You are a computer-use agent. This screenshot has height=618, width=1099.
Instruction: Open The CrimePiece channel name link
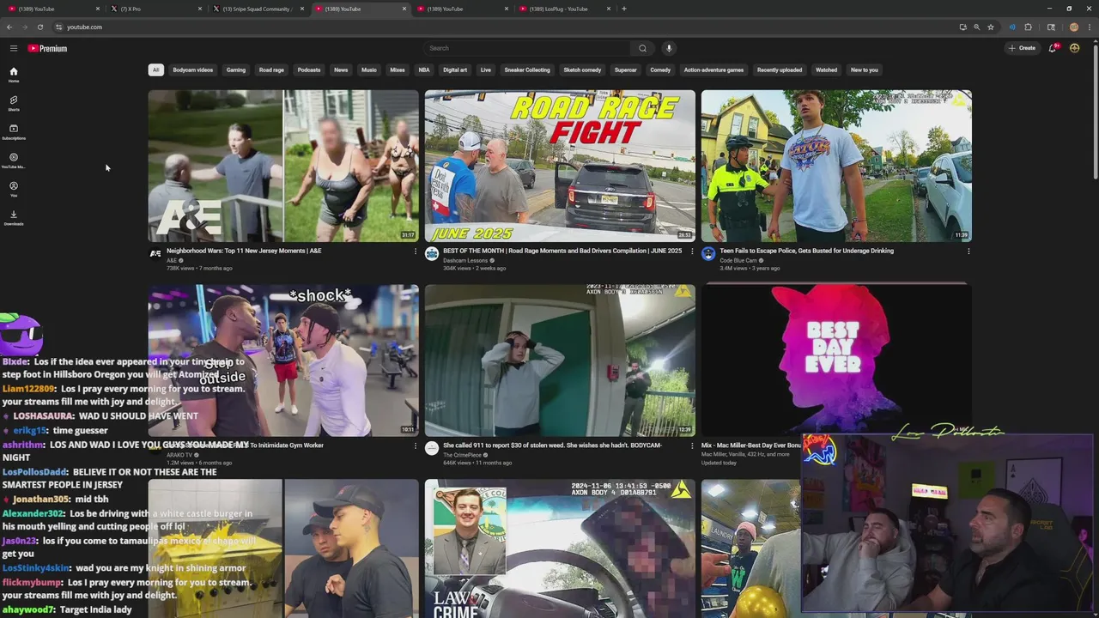(x=462, y=455)
